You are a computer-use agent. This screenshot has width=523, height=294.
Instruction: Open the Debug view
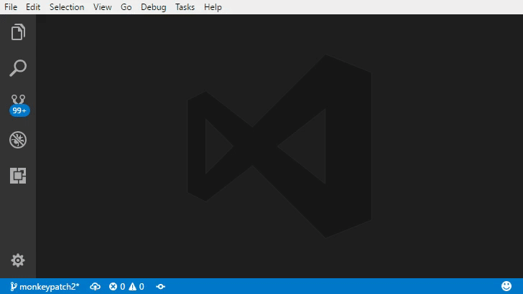18,140
